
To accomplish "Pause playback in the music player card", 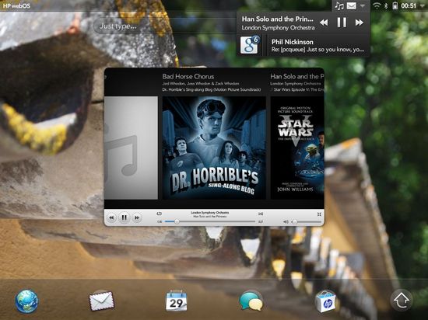I will pyautogui.click(x=124, y=217).
